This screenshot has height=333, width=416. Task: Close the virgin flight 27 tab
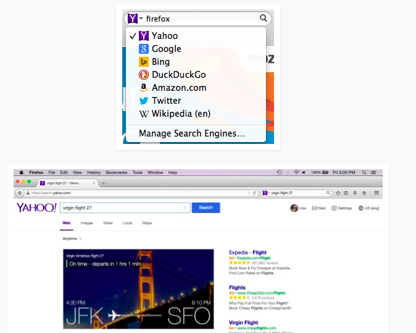click(94, 183)
